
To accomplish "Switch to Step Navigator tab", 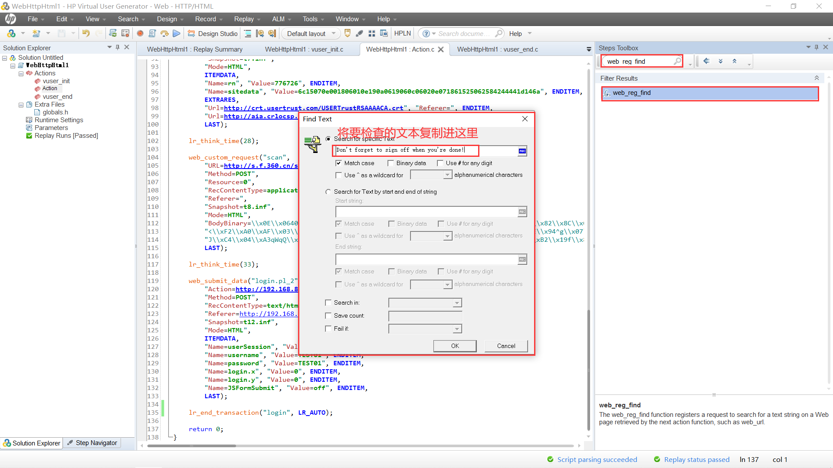I will (92, 443).
